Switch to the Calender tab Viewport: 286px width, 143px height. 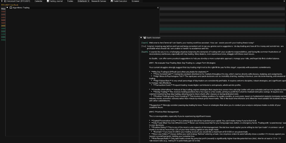39,1
